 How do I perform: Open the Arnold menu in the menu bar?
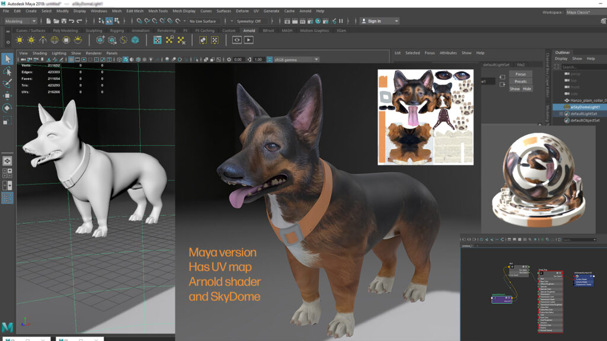point(305,11)
